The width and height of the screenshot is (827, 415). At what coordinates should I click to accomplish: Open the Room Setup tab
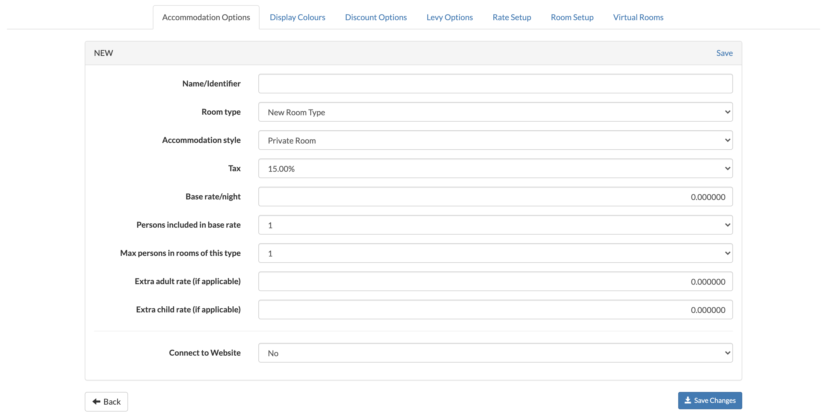point(572,17)
